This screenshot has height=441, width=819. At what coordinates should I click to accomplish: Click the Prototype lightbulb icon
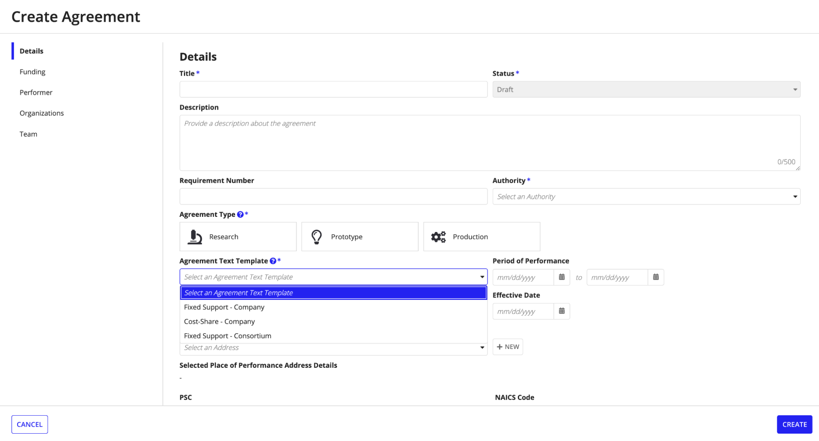316,237
